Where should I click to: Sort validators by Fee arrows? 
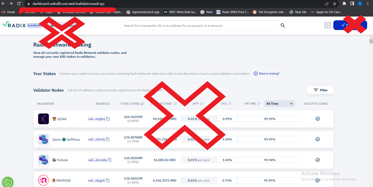pyautogui.click(x=230, y=104)
